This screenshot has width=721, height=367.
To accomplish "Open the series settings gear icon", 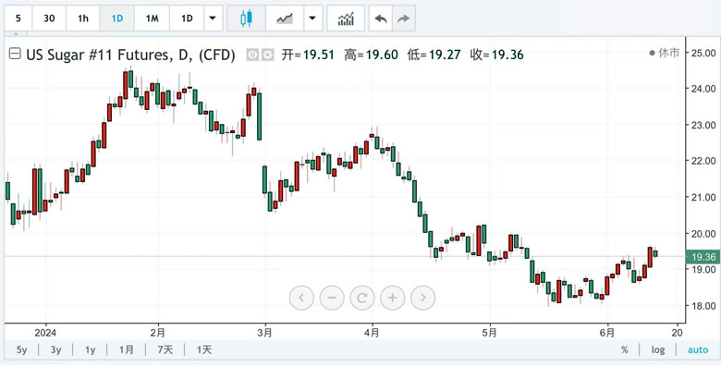I will point(268,55).
